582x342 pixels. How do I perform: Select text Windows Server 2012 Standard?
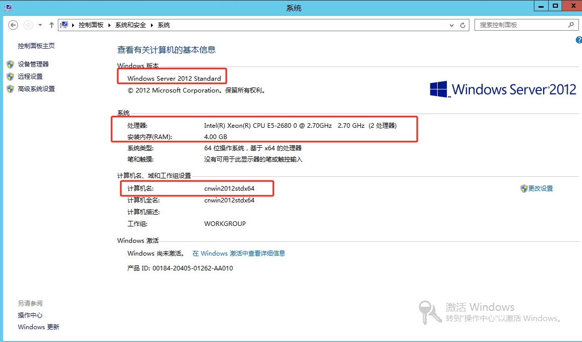pyautogui.click(x=174, y=78)
